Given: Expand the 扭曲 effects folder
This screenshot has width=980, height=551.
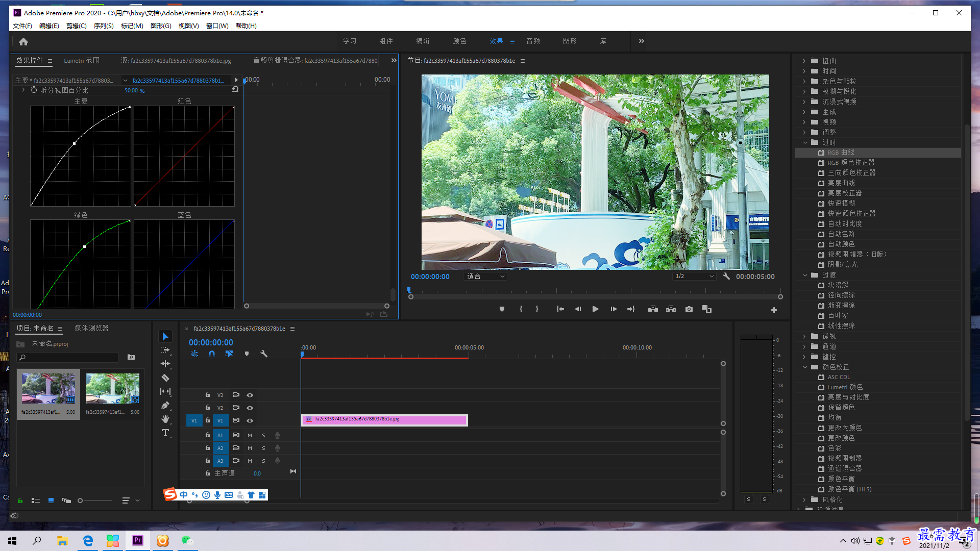Looking at the screenshot, I should (x=804, y=61).
